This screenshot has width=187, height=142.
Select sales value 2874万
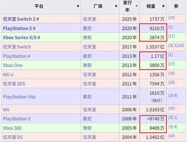point(157,38)
